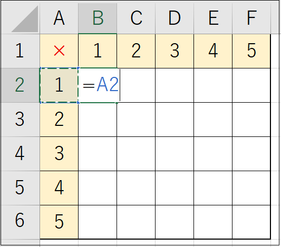Click cell A2 with dashed marquee border
This screenshot has height=247, width=281.
click(59, 85)
